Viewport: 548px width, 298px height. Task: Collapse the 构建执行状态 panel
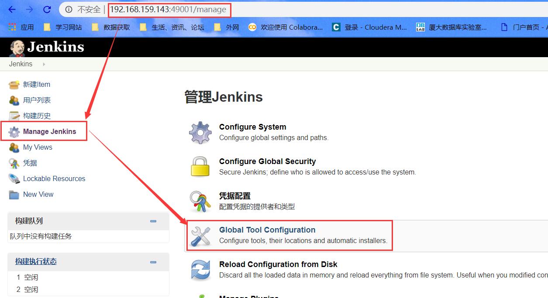tap(153, 262)
